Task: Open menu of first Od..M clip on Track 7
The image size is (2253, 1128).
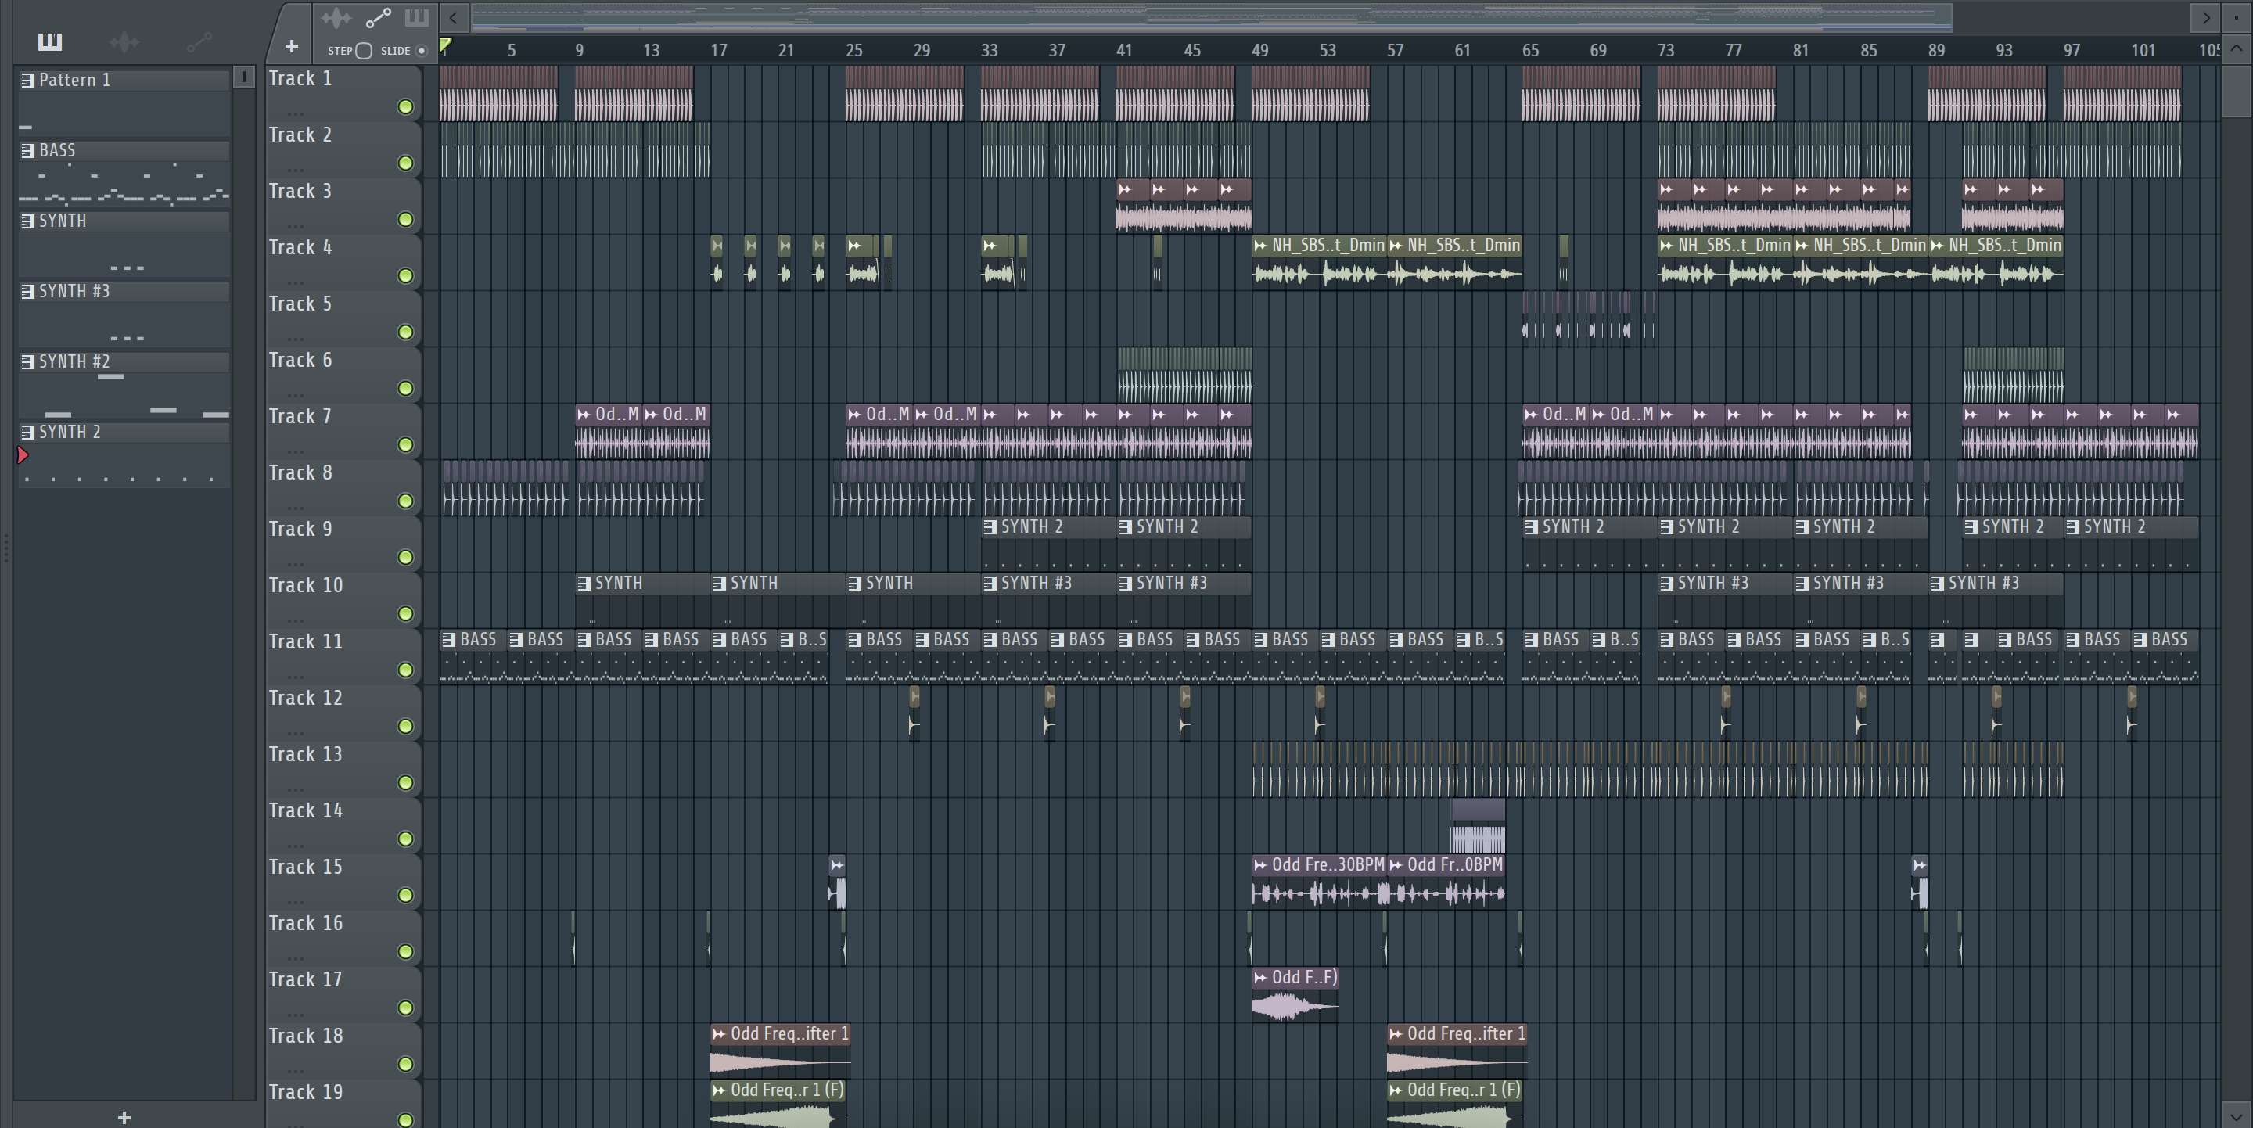Action: [x=584, y=415]
